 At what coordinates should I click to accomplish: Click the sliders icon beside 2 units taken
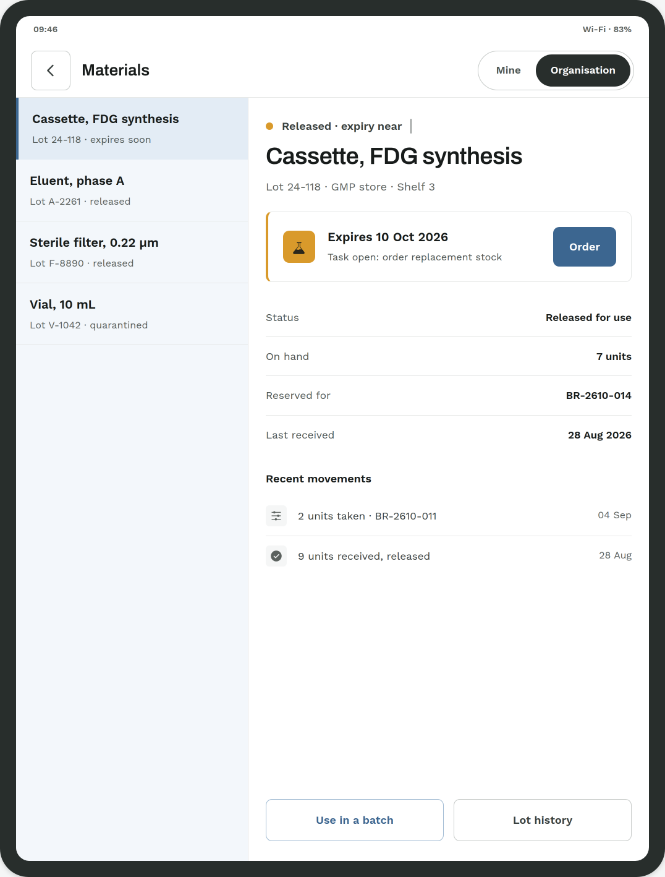(276, 516)
